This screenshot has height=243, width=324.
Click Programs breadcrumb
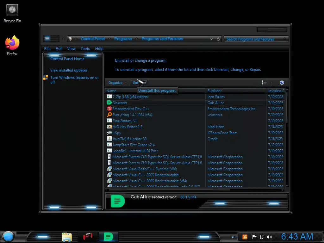click(x=123, y=39)
